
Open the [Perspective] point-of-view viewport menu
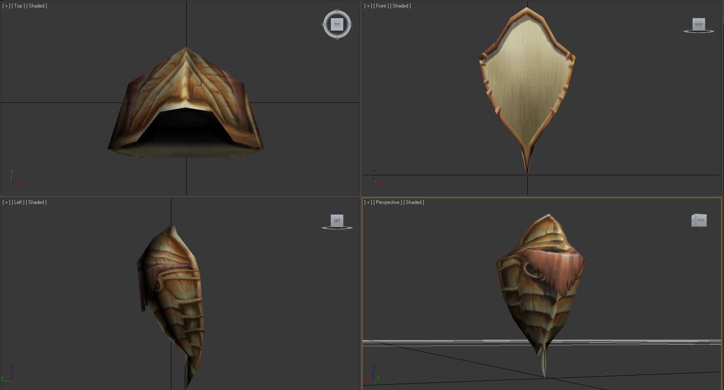coord(388,202)
